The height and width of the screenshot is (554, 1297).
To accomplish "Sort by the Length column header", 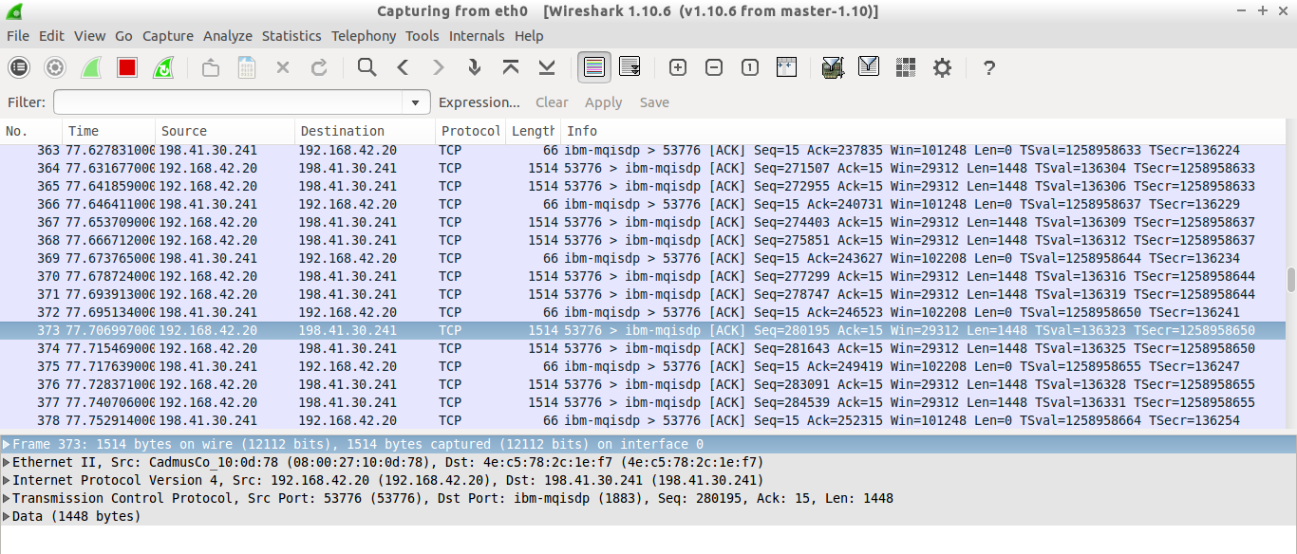I will pyautogui.click(x=533, y=131).
